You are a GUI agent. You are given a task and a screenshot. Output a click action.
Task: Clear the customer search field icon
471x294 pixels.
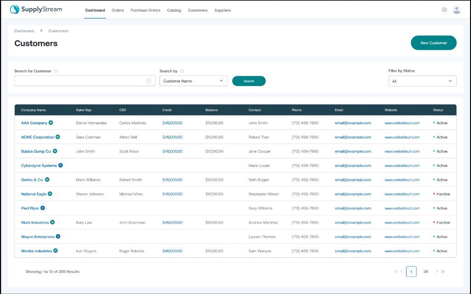(x=149, y=81)
